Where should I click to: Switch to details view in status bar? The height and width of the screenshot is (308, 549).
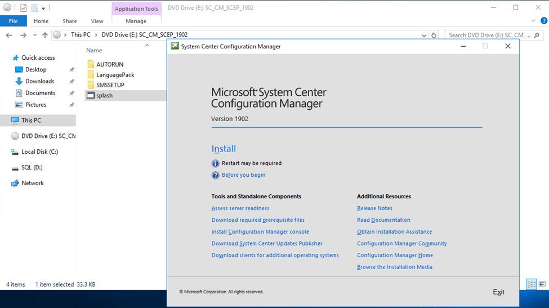tap(532, 284)
